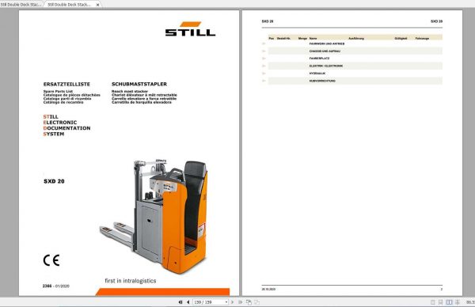The width and height of the screenshot is (475, 307).
Task: Click the date text in right page footer
Action: pyautogui.click(x=268, y=290)
